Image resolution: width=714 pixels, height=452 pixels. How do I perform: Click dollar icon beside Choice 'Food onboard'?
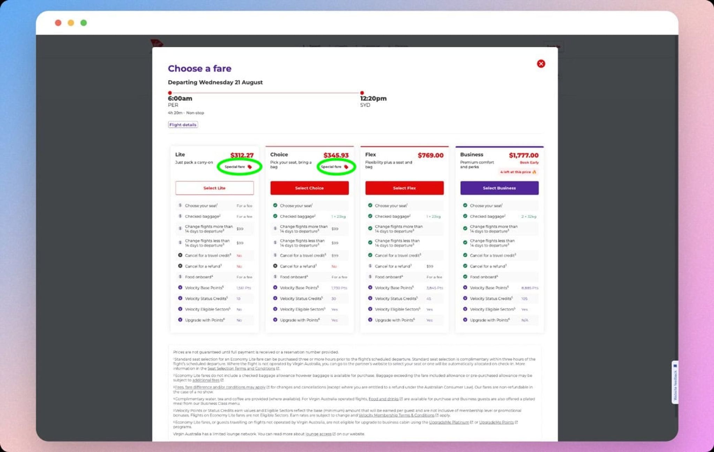275,277
